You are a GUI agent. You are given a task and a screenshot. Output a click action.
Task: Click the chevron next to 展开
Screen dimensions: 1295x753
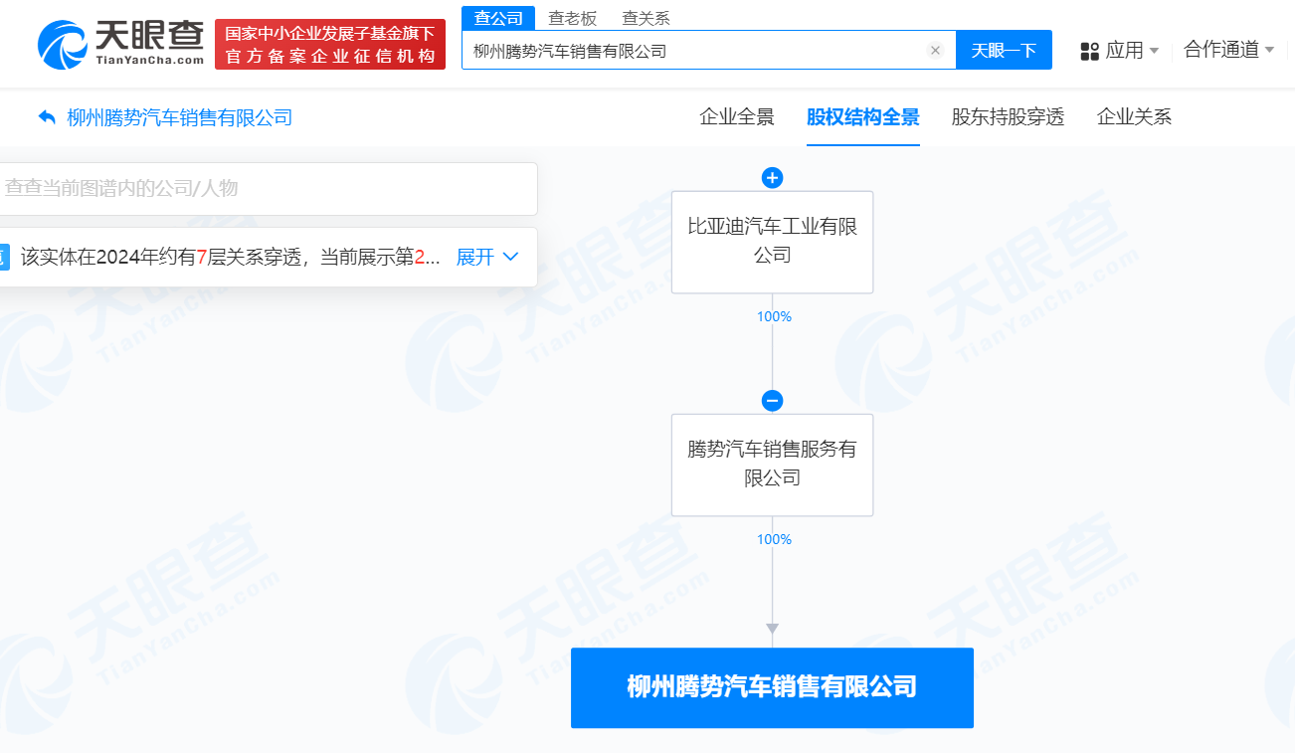point(509,257)
